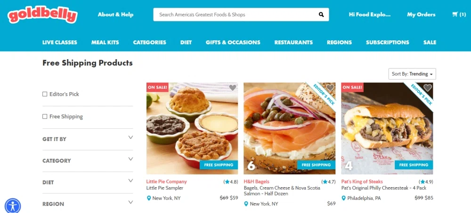Go to My Orders
The height and width of the screenshot is (213, 471).
point(421,15)
